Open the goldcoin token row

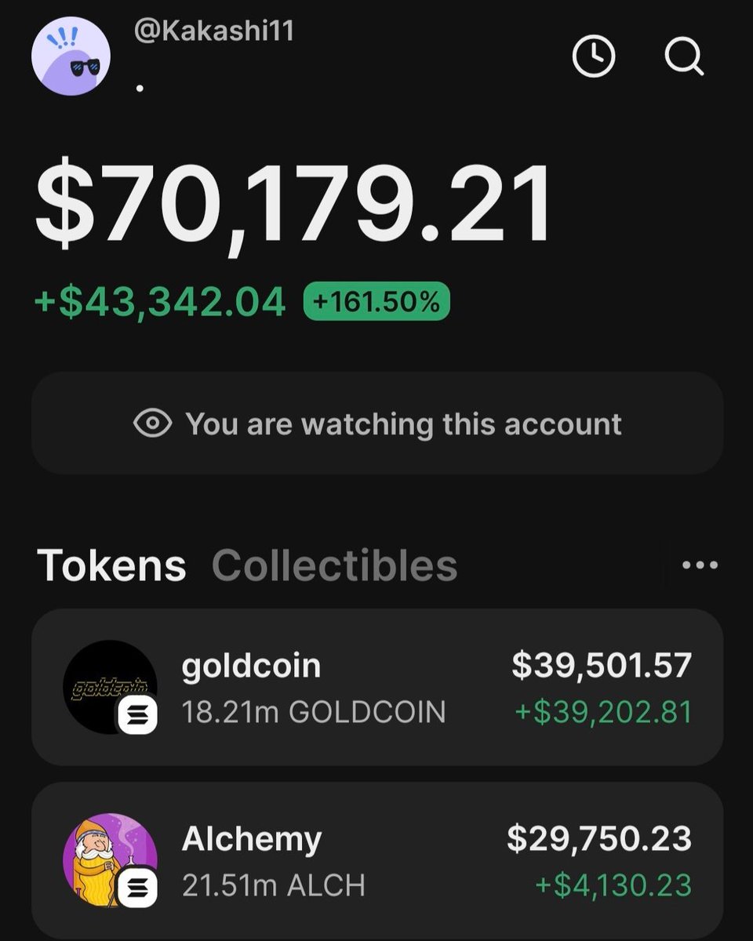coord(376,688)
